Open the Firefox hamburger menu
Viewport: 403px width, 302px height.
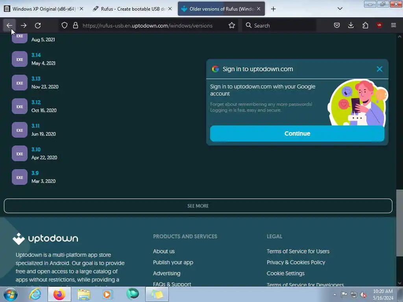point(394,25)
